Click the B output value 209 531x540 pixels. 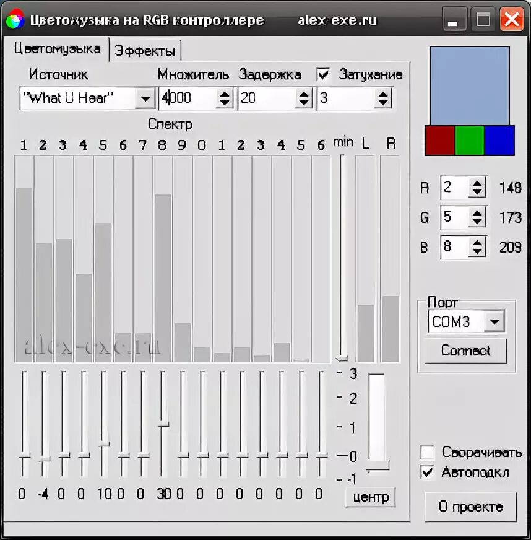click(510, 247)
